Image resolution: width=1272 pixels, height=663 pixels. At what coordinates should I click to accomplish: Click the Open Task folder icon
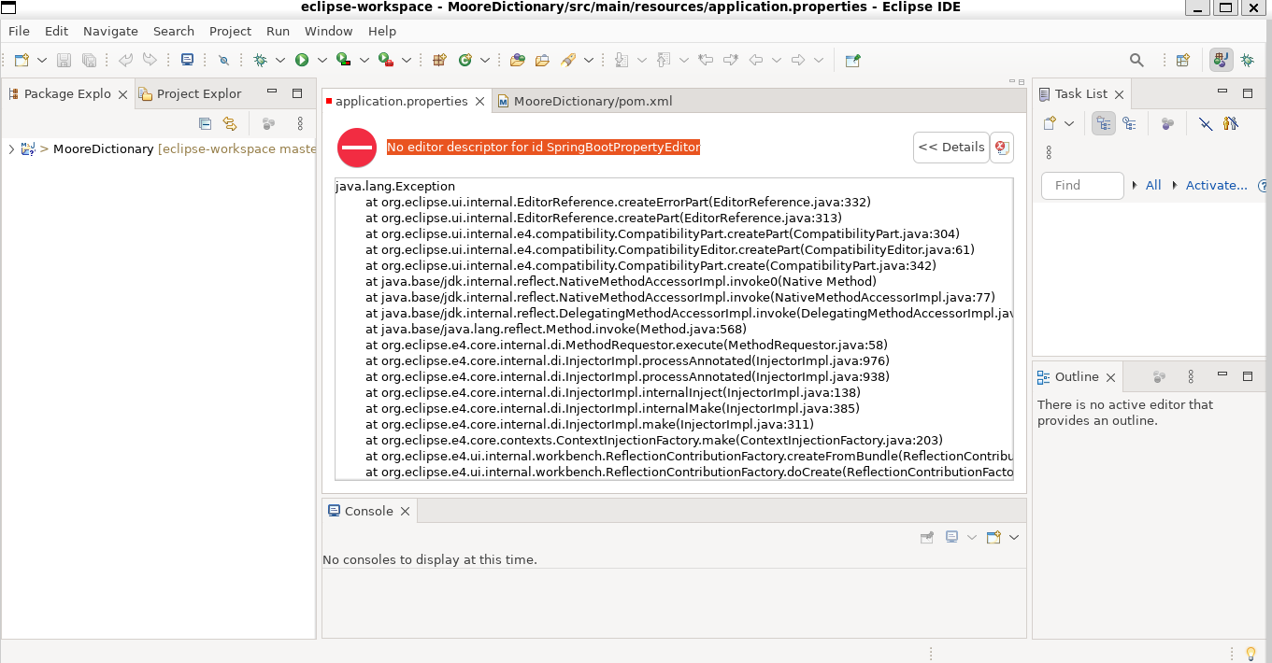point(542,60)
